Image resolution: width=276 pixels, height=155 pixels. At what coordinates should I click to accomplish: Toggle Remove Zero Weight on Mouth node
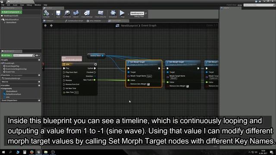(188, 86)
